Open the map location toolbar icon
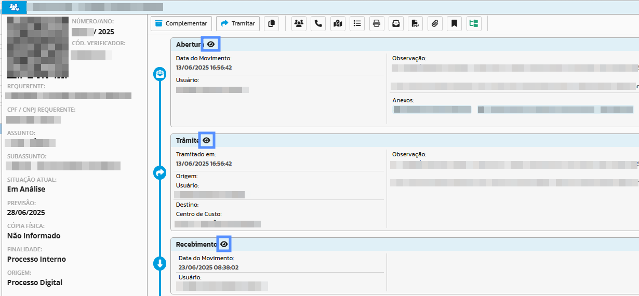Viewport: 639px width, 296px height. tap(338, 23)
